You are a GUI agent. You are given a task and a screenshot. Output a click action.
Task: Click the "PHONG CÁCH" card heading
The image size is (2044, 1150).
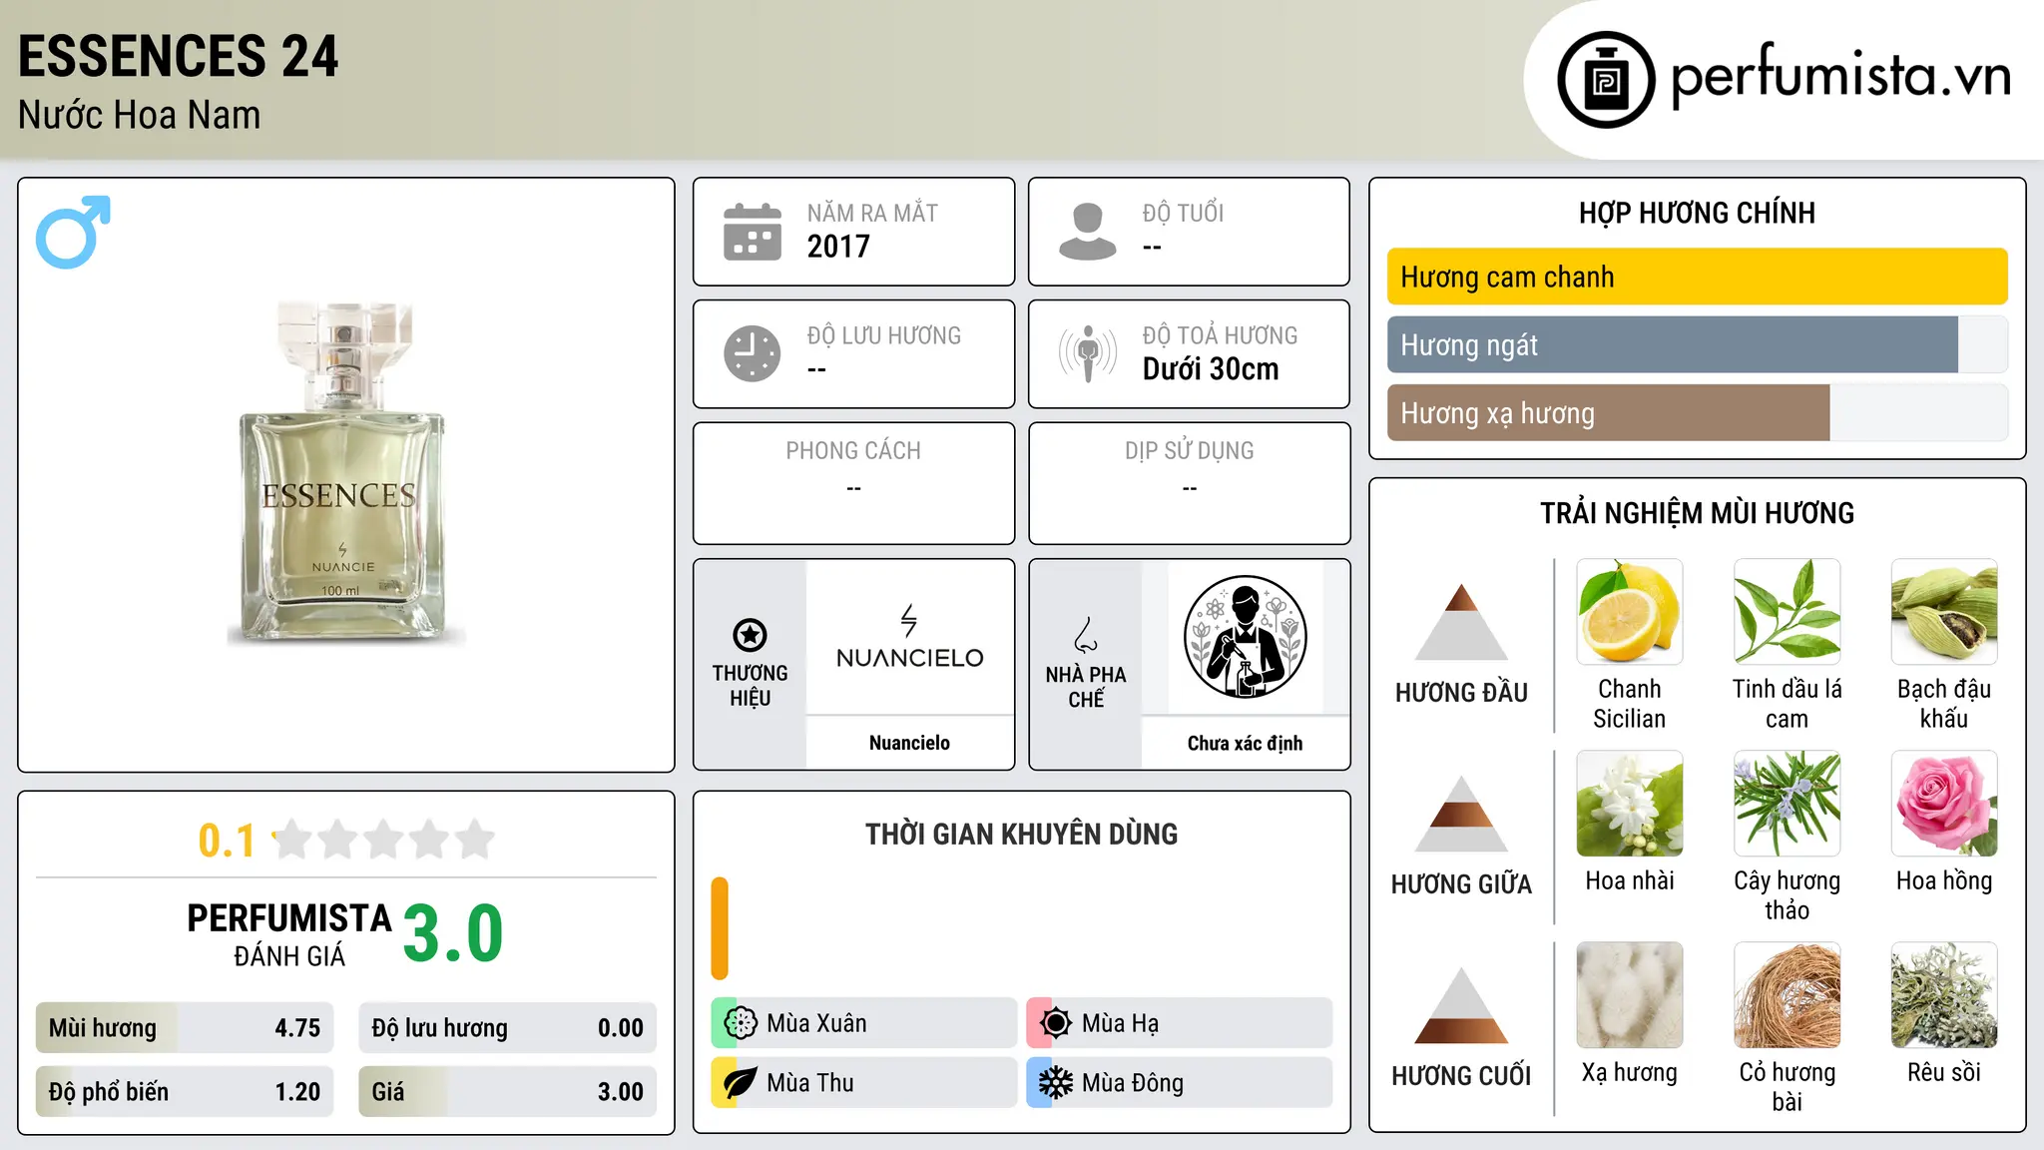pyautogui.click(x=853, y=451)
